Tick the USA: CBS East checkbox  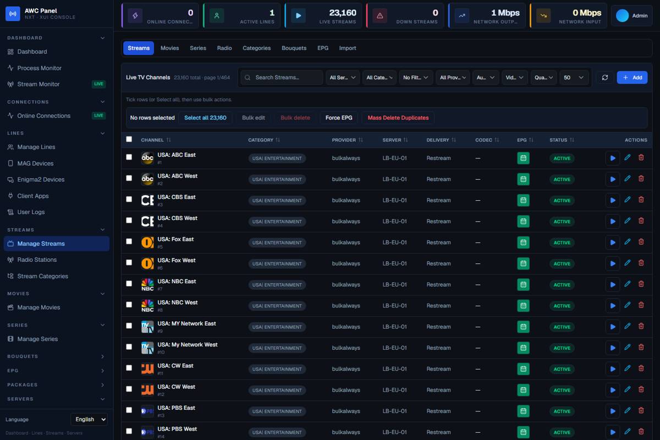pos(129,199)
